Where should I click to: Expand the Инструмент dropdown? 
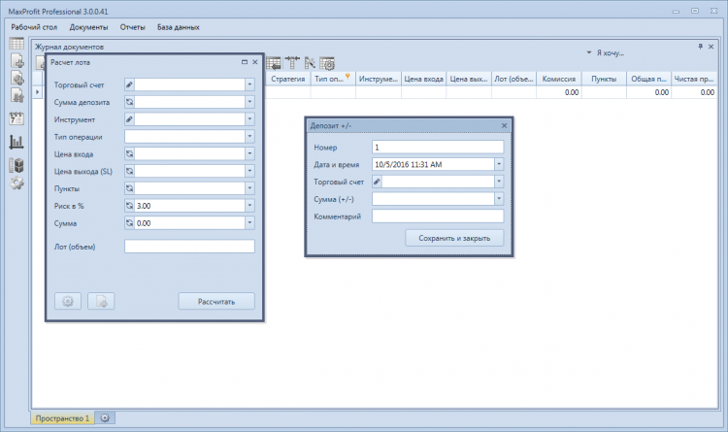tap(249, 119)
